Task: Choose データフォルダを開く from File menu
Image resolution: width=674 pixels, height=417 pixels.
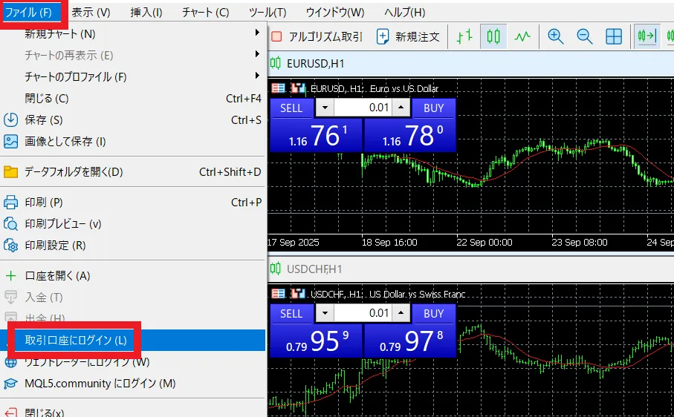Action: point(74,172)
